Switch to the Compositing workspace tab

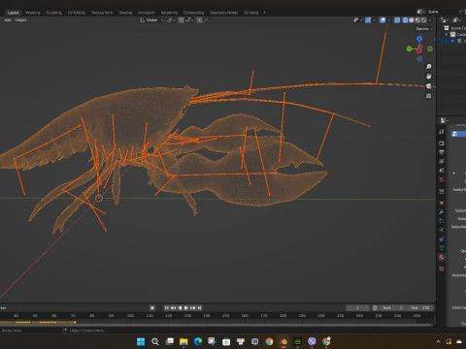[x=193, y=13]
